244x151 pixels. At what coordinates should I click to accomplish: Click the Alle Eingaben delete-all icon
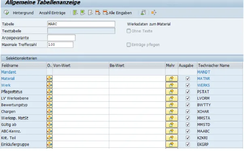point(105,13)
